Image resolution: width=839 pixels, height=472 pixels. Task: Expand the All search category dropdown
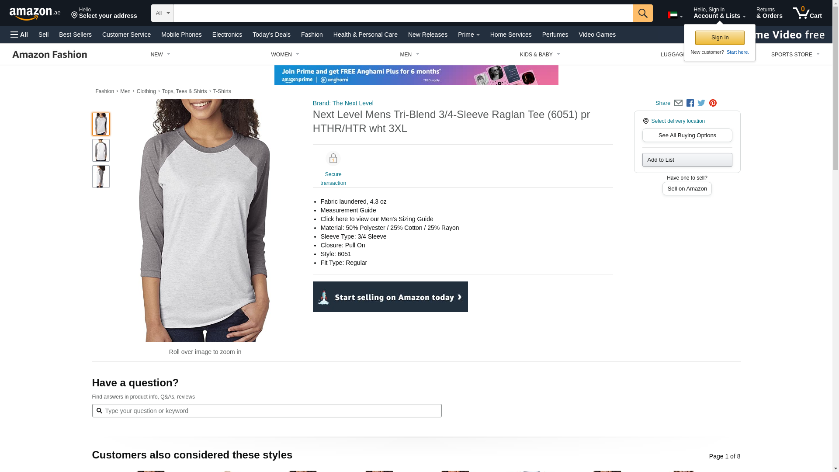(x=163, y=13)
